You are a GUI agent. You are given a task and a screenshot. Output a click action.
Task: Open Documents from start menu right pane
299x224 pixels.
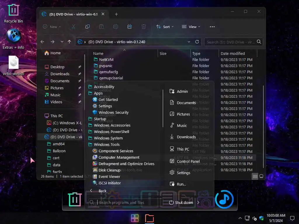click(x=183, y=103)
